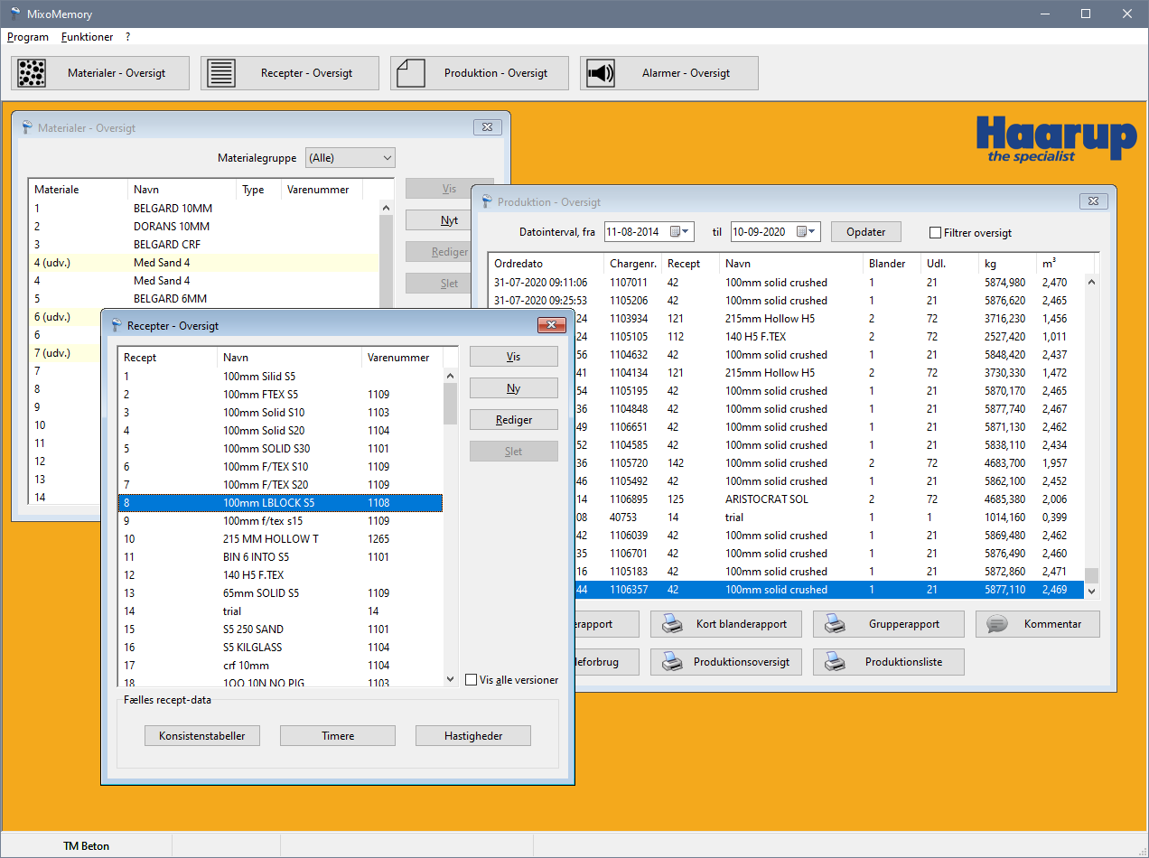Click Navn column header in Recepter list
Viewport: 1149px width, 858px height.
tap(289, 358)
